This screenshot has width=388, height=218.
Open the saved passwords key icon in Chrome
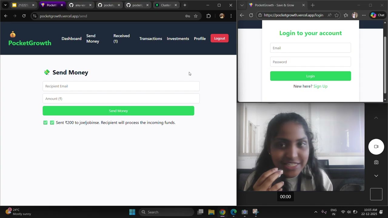(x=188, y=16)
